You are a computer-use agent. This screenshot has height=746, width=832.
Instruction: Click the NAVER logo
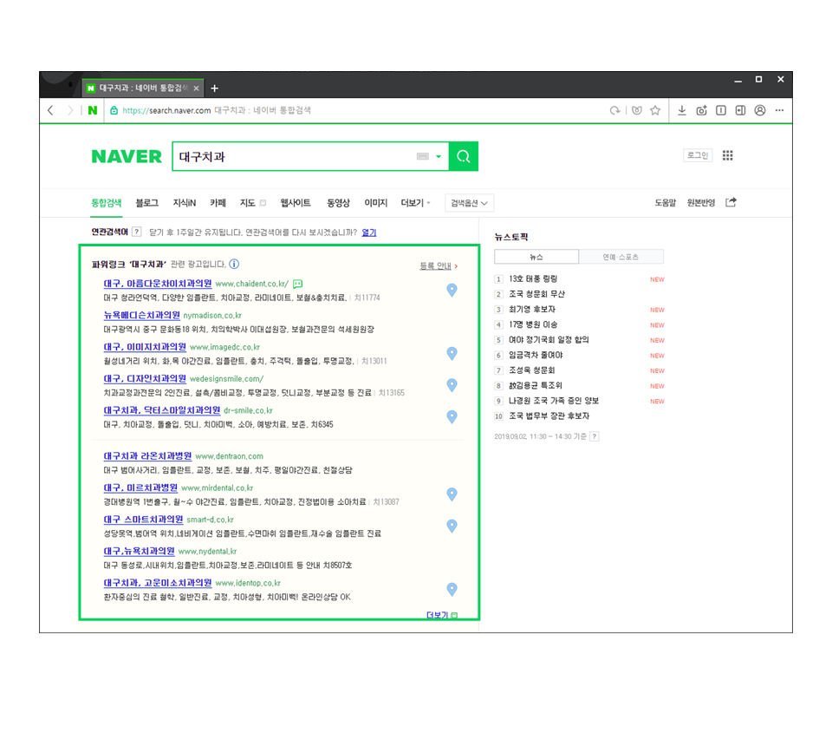127,157
